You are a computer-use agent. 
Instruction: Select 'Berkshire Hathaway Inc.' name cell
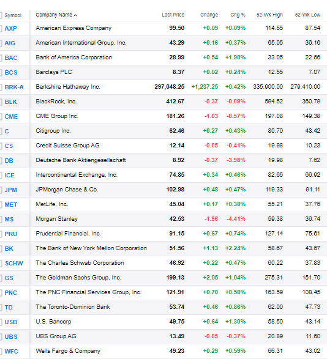pyautogui.click(x=68, y=87)
